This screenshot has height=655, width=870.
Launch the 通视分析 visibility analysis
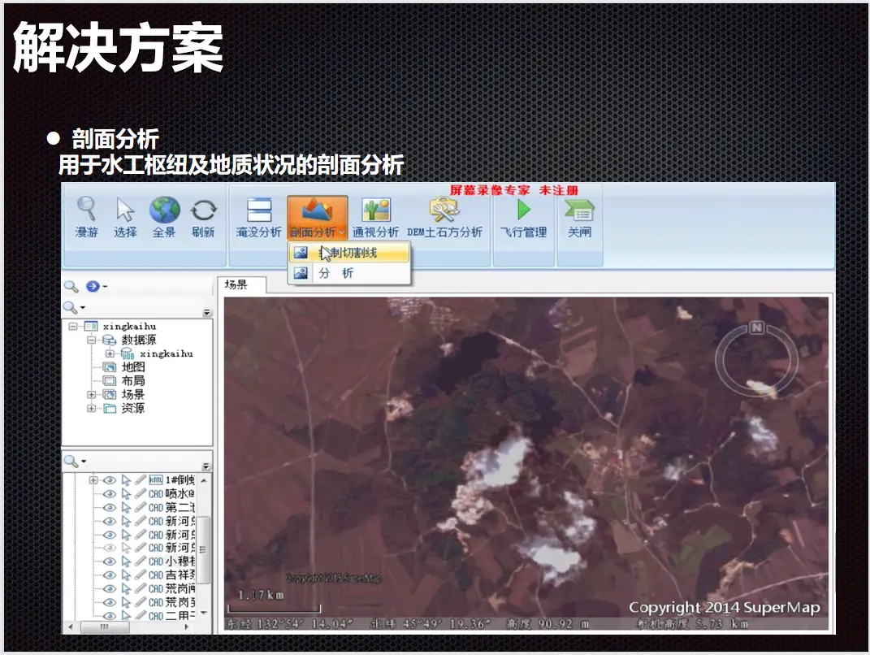(x=375, y=217)
